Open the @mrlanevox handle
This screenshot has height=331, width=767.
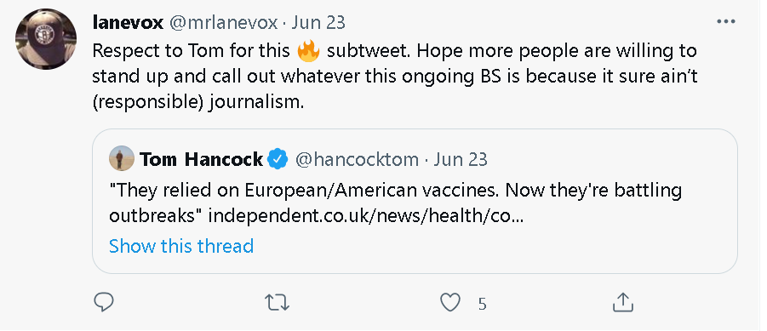pos(224,22)
